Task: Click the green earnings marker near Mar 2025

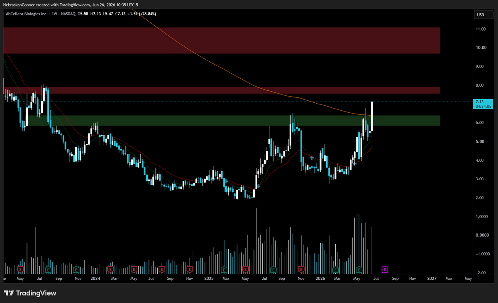Action: 224,269
